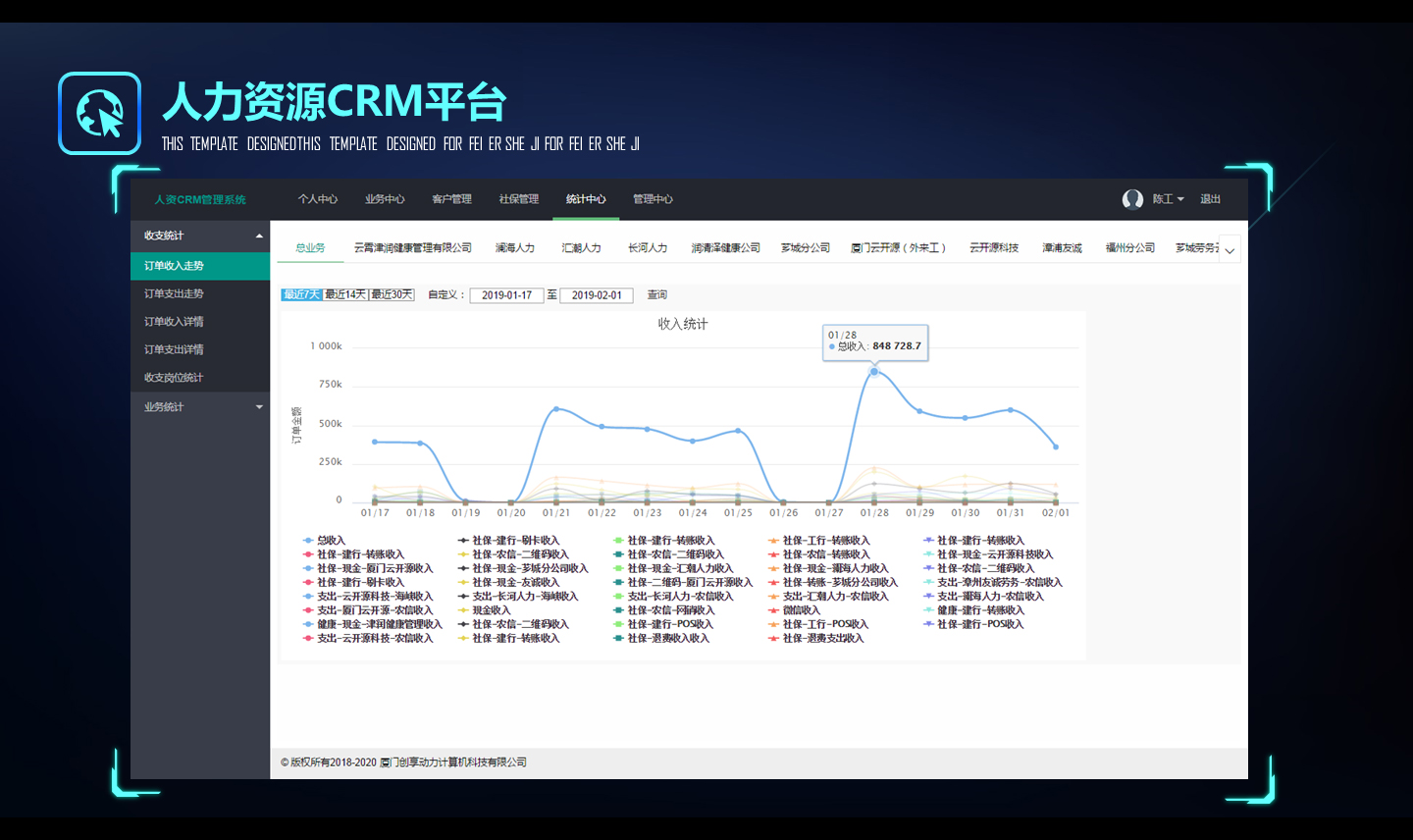This screenshot has height=840, width=1413.
Task: Click the 查询 query button
Action: 657,294
